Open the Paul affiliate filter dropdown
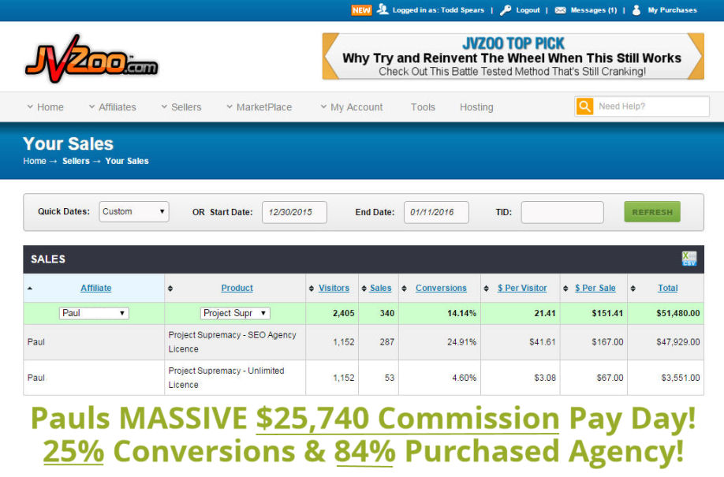The height and width of the screenshot is (477, 724). coord(94,313)
